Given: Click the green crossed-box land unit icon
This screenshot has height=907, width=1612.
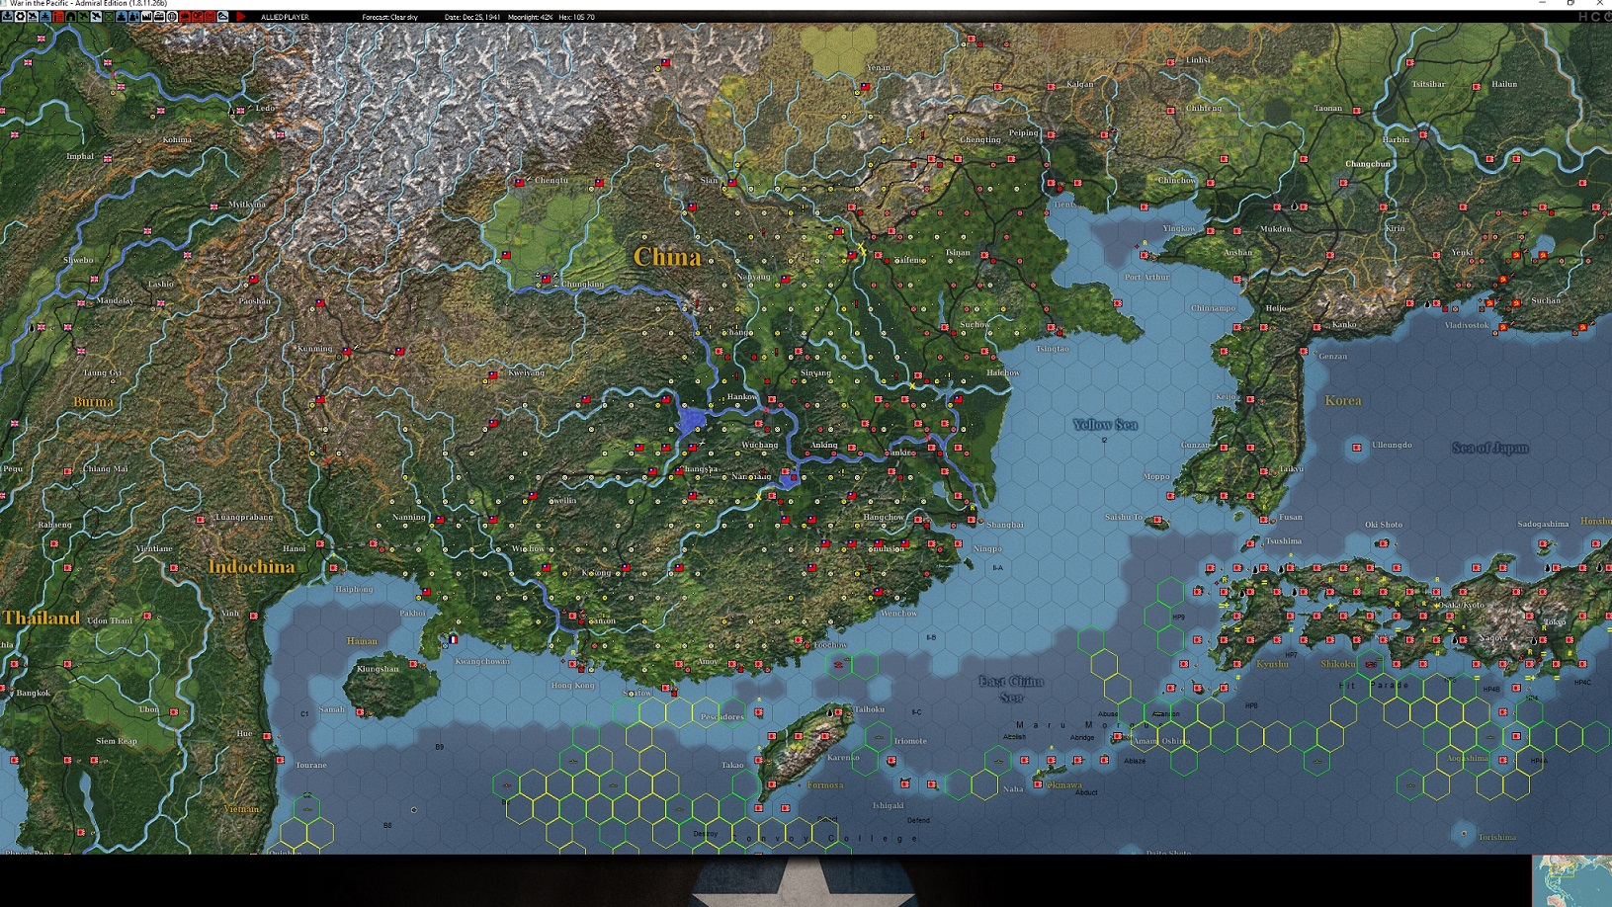Looking at the screenshot, I should [x=109, y=17].
